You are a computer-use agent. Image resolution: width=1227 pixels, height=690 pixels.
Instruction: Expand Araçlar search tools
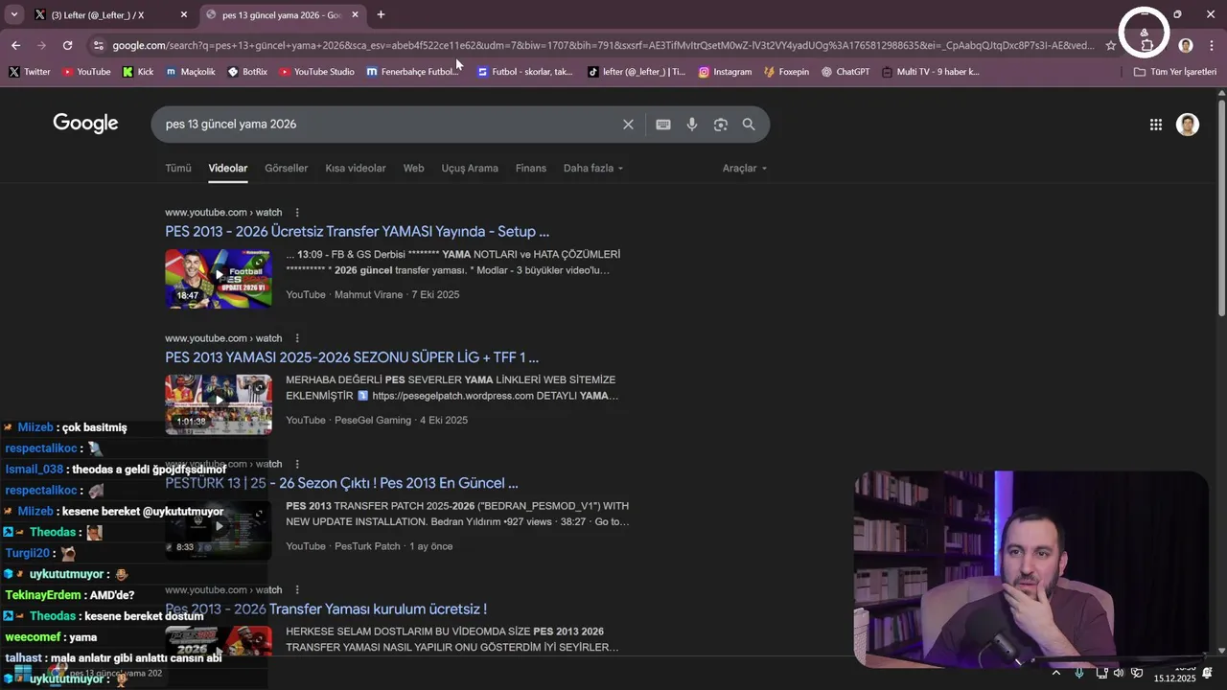pyautogui.click(x=745, y=168)
